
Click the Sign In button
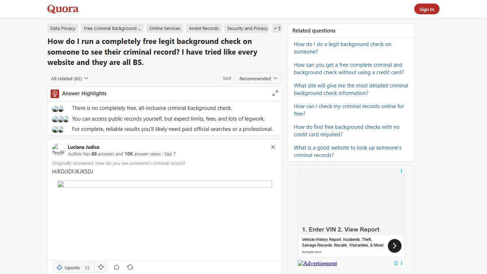coord(427,9)
